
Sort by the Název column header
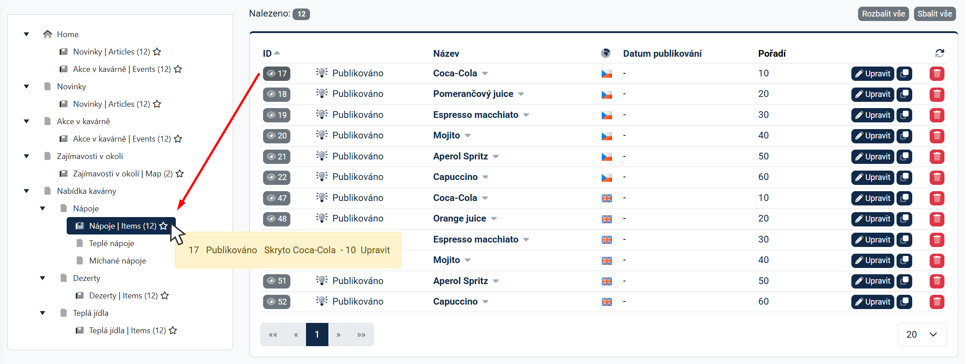point(446,54)
